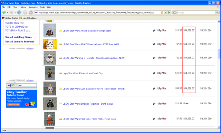Click PayPal icon on Anakin Skywalker listing
The image size is (221, 133).
(154, 31)
